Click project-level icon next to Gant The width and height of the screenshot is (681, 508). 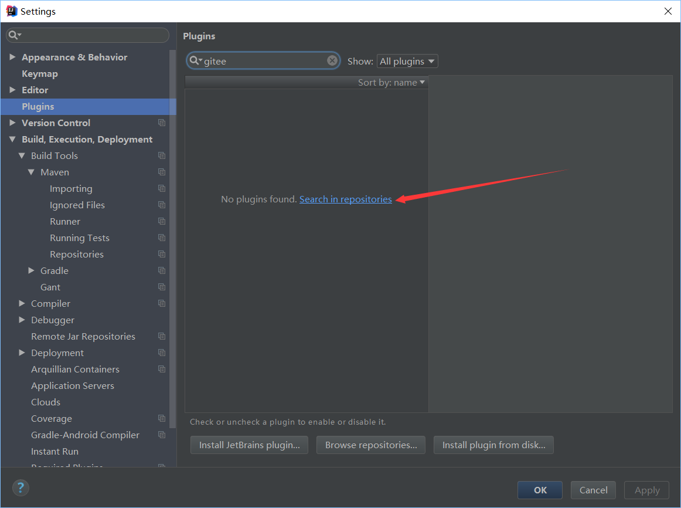162,287
